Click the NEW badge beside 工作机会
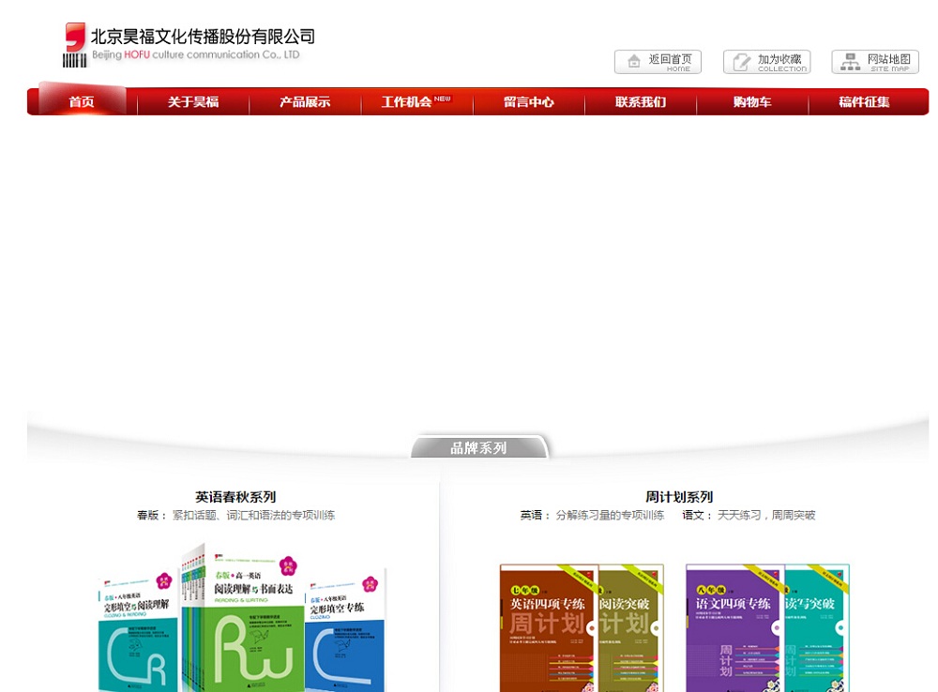The width and height of the screenshot is (938, 692). (443, 98)
